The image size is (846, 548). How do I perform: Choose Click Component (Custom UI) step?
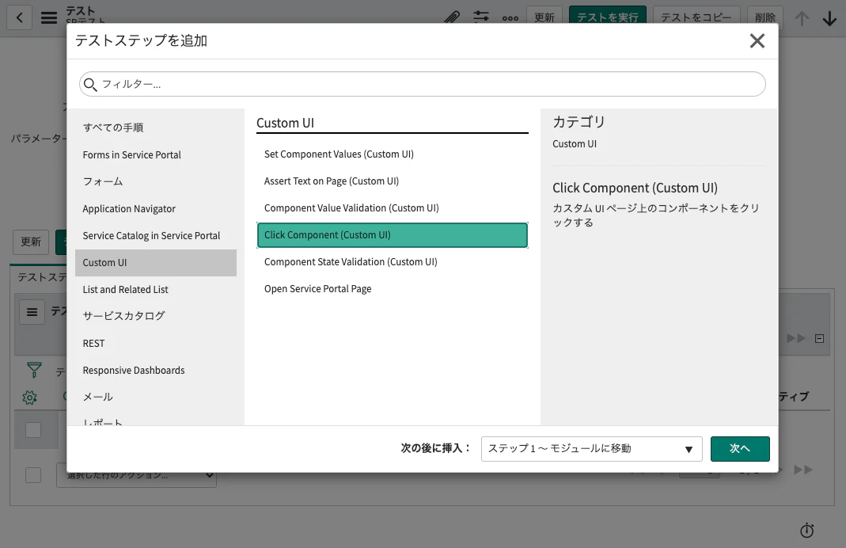(393, 235)
